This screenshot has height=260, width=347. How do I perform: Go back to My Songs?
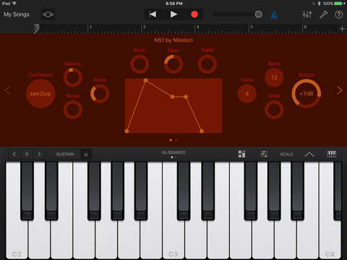pos(17,14)
